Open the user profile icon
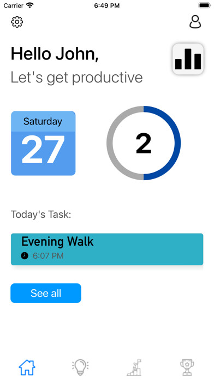214x380 pixels. 195,22
